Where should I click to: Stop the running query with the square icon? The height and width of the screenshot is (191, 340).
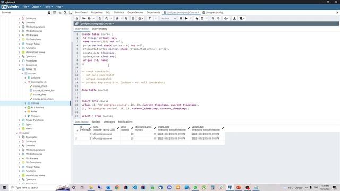coord(181,19)
